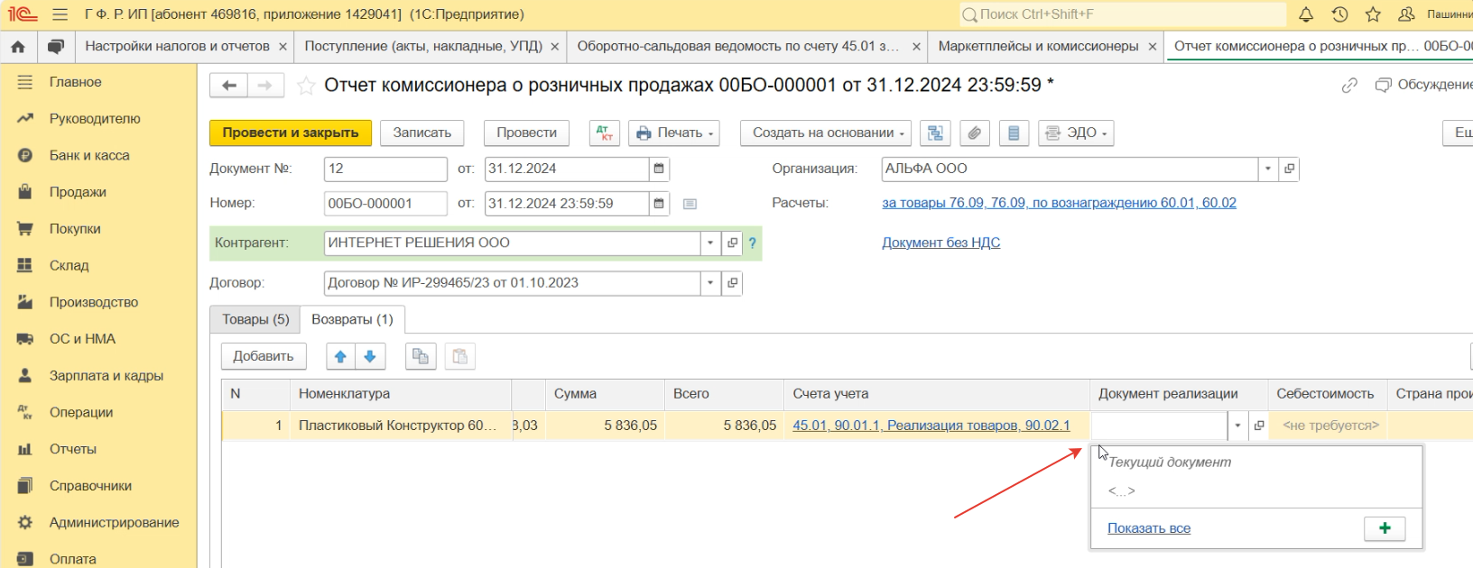The image size is (1473, 568).
Task: Switch to the Товары (5) tab
Action: 255,320
